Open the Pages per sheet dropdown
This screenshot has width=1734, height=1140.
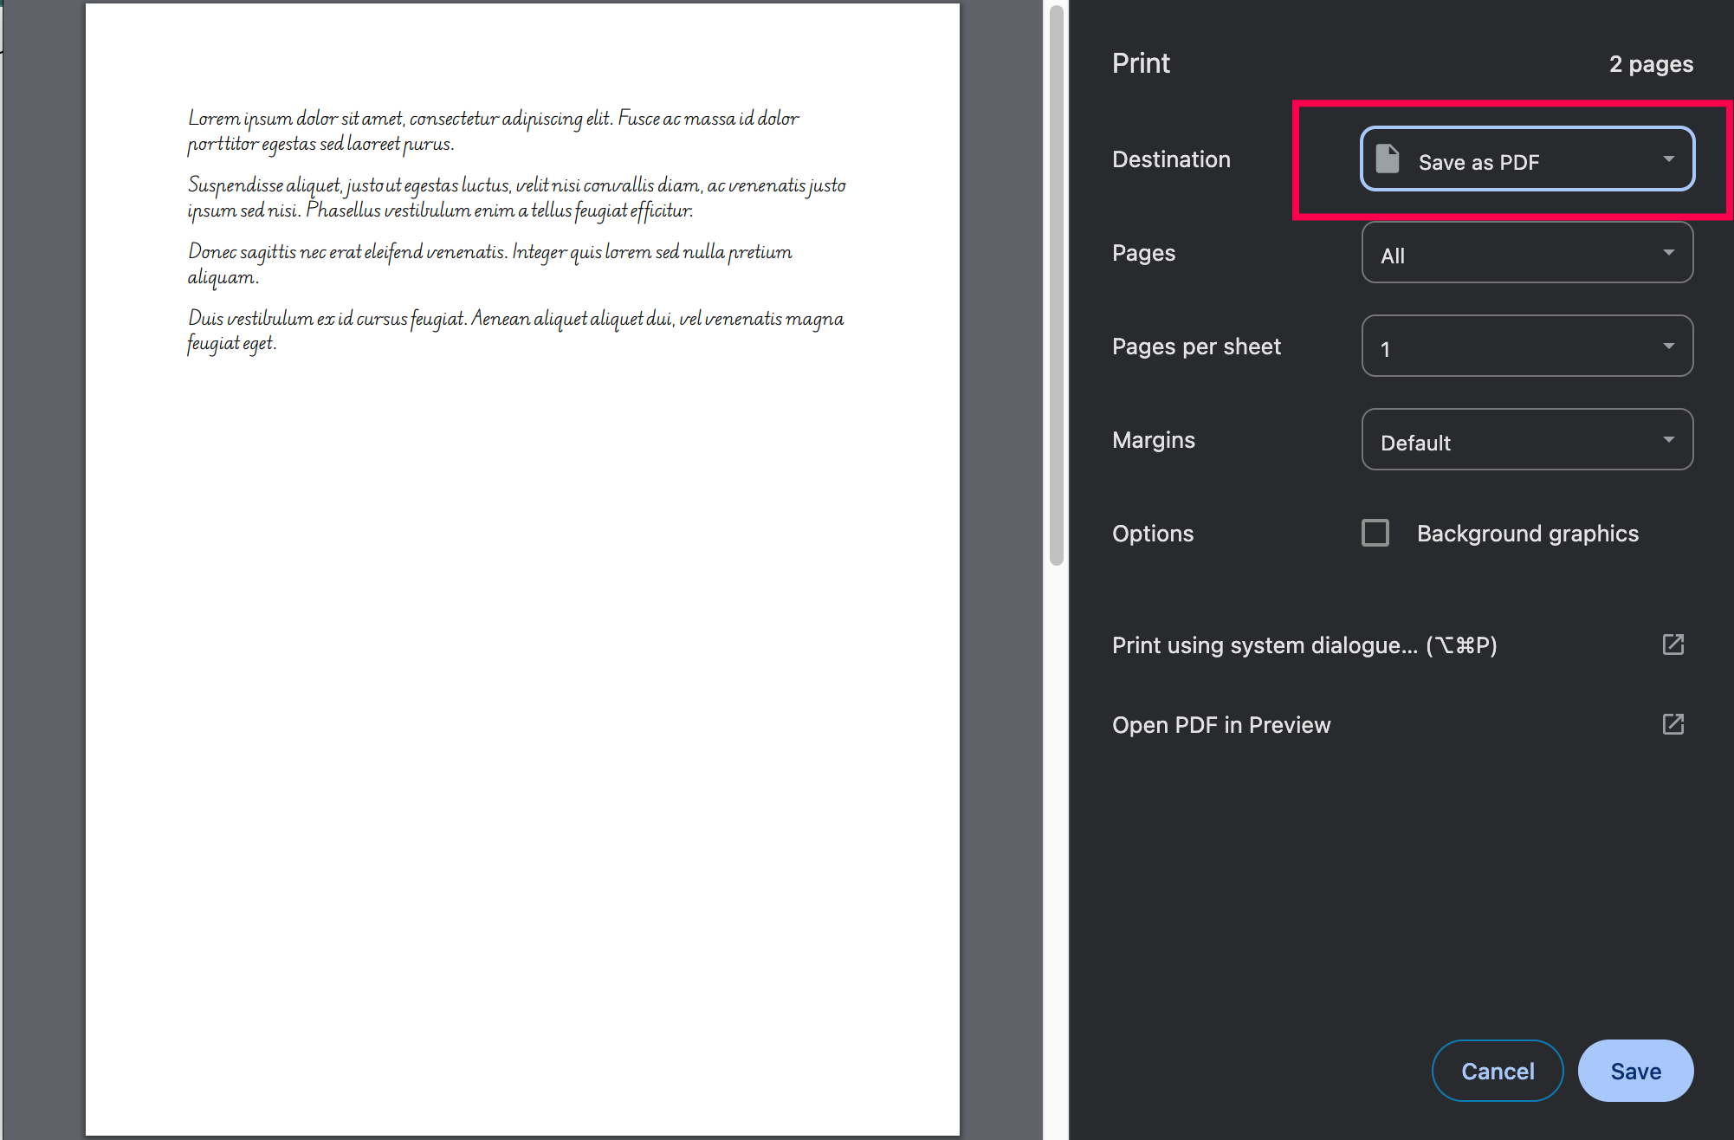click(x=1526, y=347)
